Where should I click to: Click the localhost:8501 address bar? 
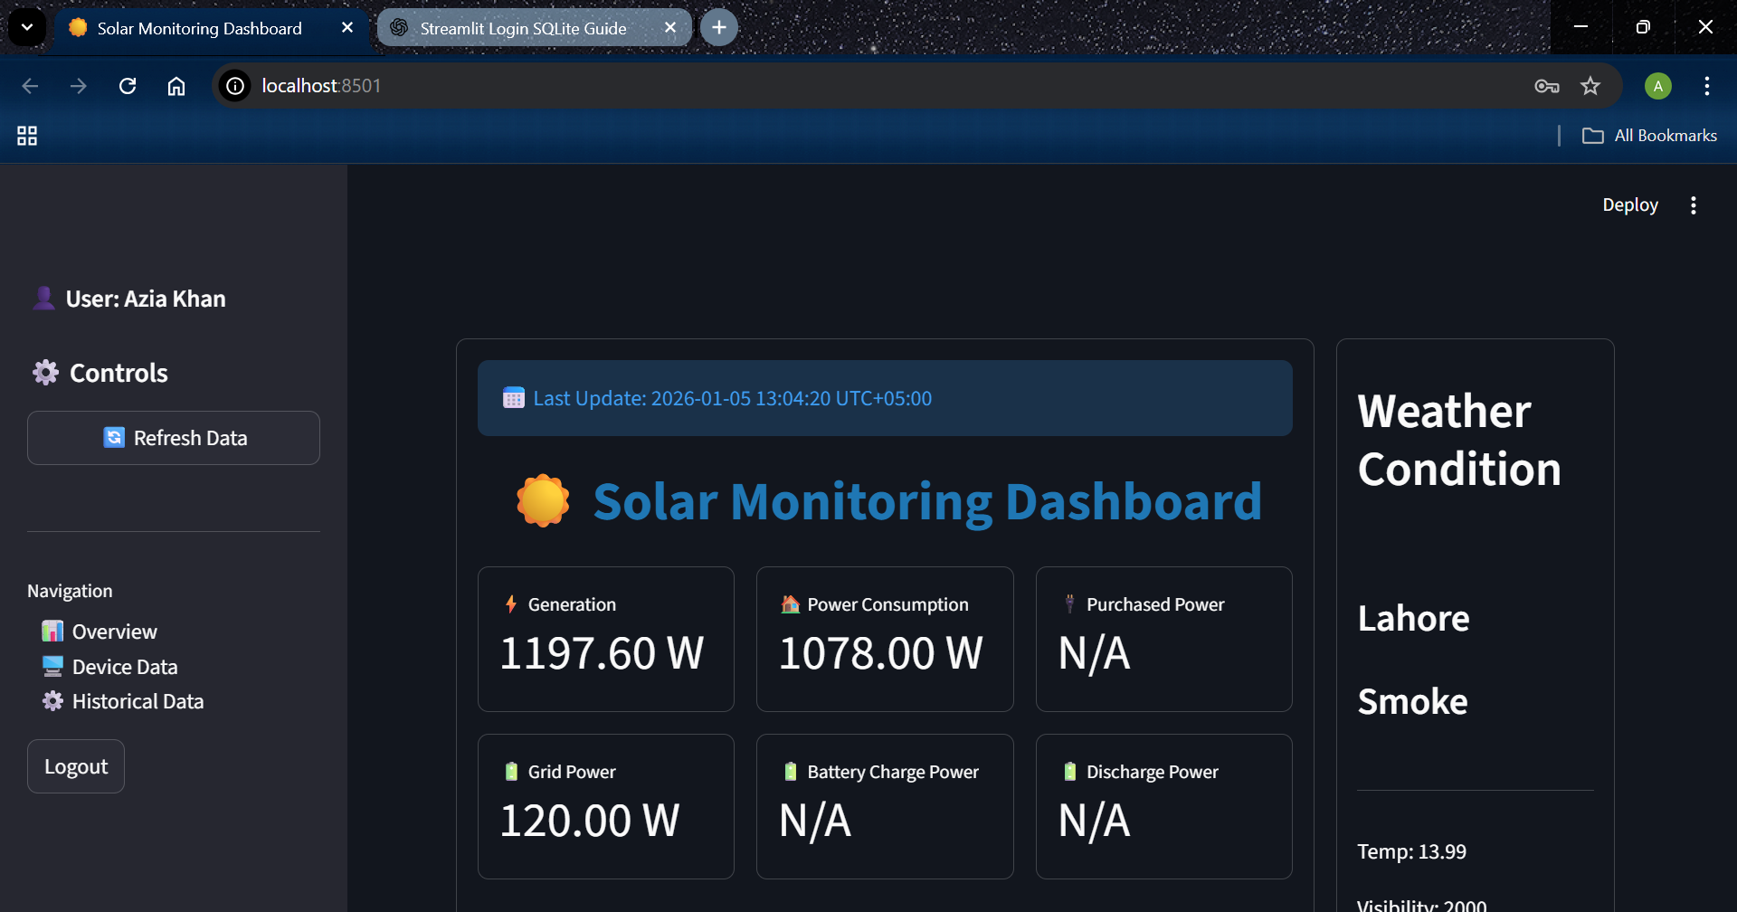coord(814,86)
